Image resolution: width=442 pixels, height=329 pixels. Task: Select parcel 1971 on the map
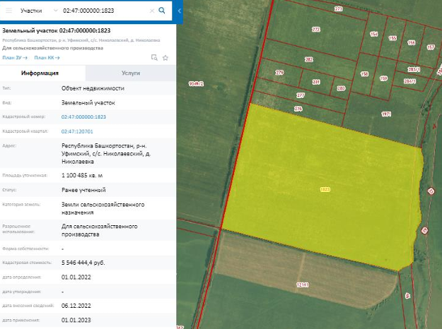click(x=386, y=114)
